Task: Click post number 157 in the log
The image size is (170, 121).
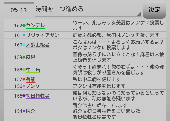Action: (18, 79)
